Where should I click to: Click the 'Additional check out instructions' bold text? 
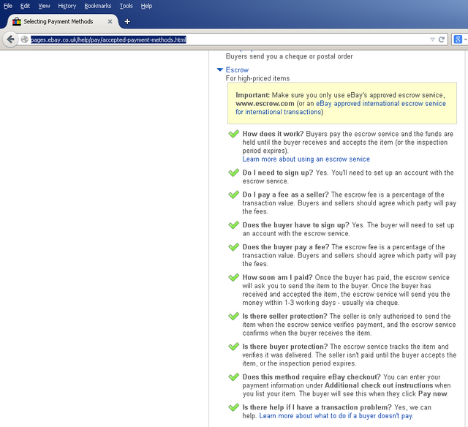379,385
